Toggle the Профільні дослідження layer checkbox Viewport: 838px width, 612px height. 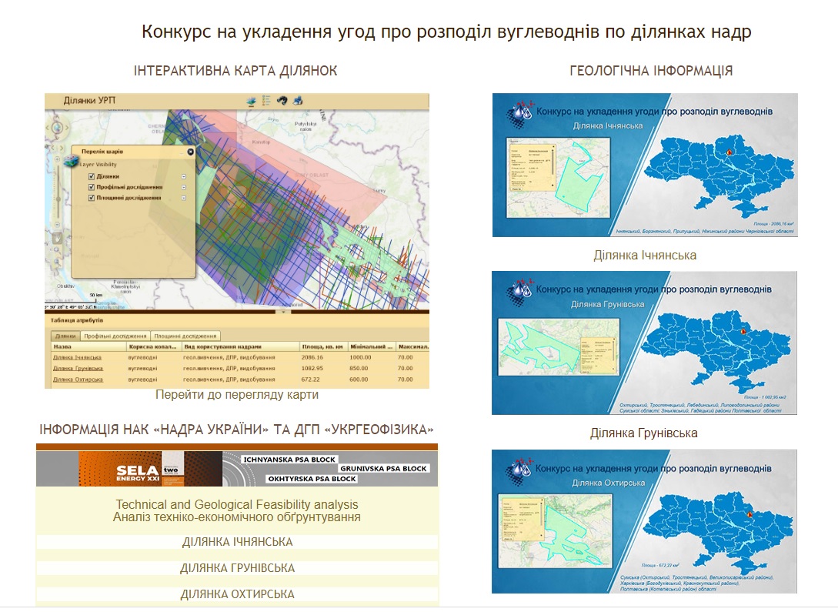92,187
